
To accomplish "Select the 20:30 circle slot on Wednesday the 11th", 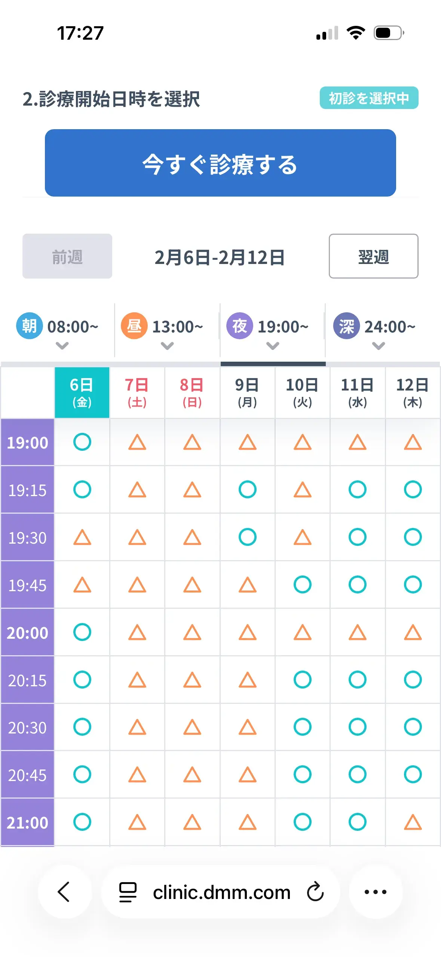I will click(x=357, y=727).
